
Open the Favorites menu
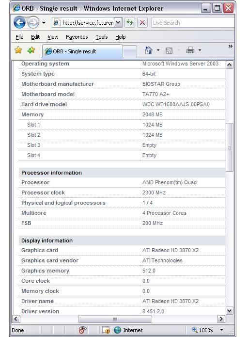(77, 37)
